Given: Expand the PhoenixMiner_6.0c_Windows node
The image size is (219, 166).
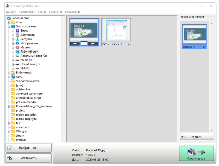Looking at the screenshot, I should (9, 107).
